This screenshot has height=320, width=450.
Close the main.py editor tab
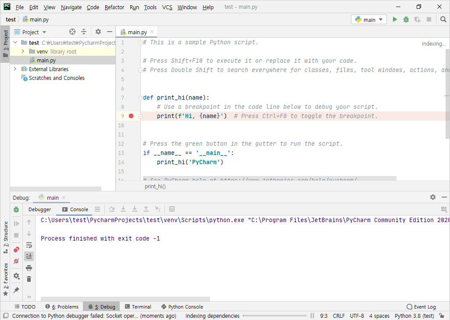[152, 32]
